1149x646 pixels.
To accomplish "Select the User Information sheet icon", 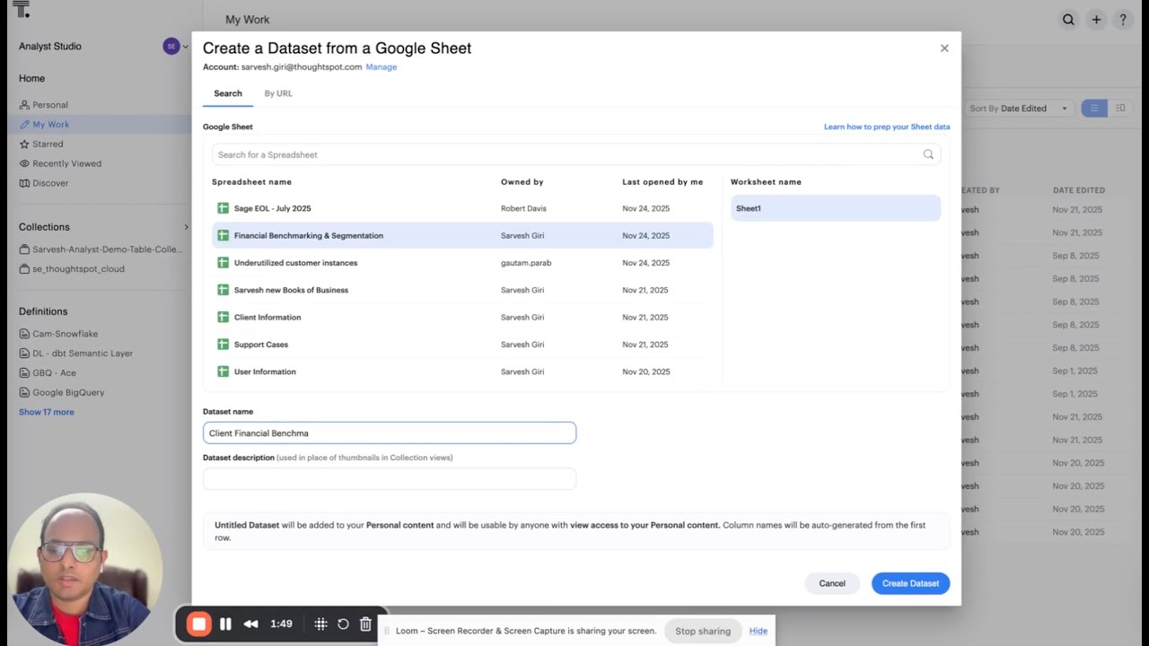I will pyautogui.click(x=224, y=371).
